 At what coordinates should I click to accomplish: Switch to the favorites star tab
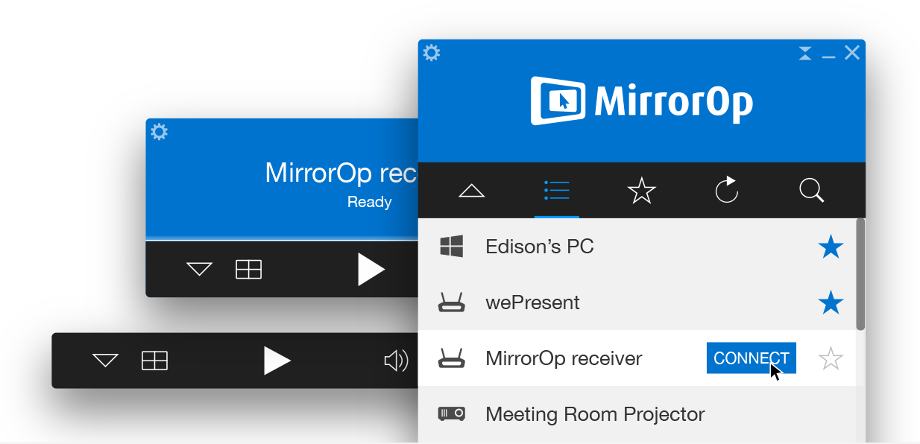[x=641, y=191]
